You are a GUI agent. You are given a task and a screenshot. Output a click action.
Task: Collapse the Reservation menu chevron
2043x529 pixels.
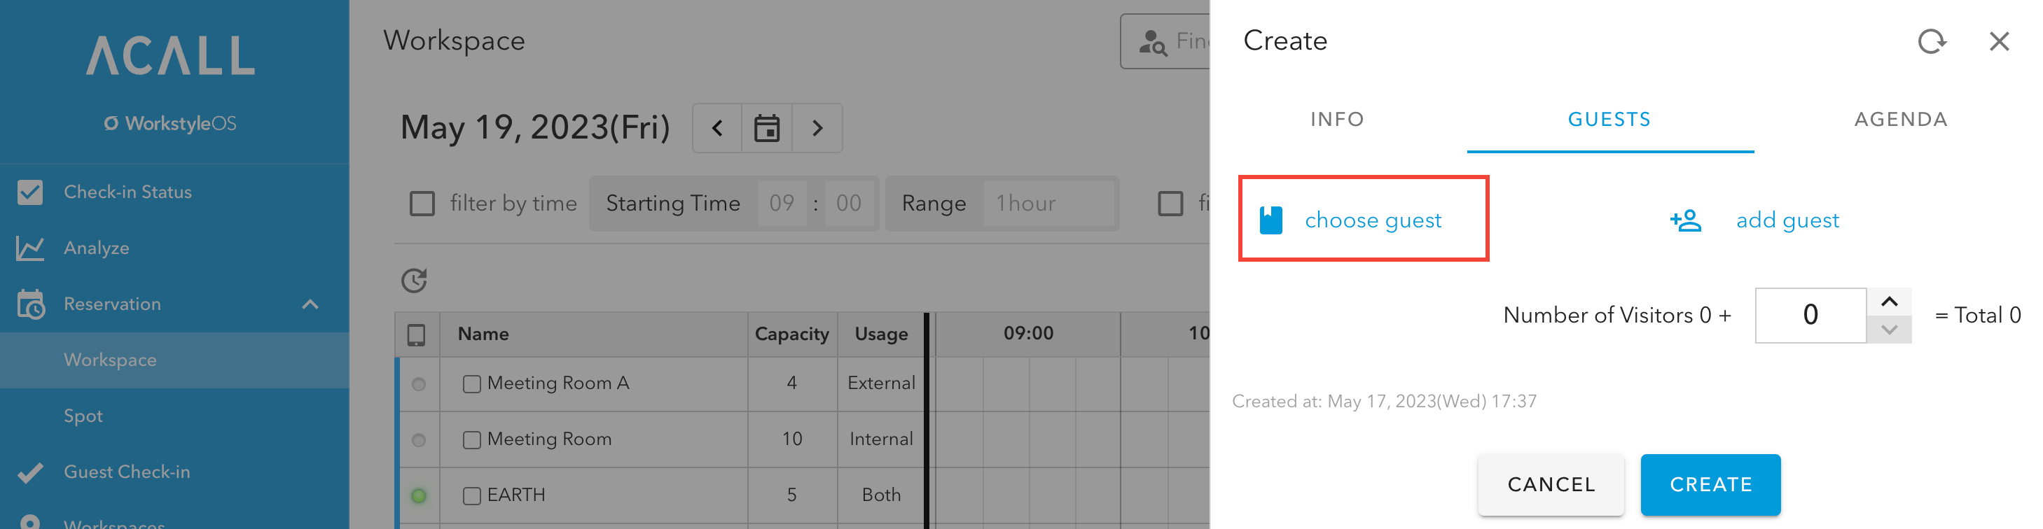point(310,304)
